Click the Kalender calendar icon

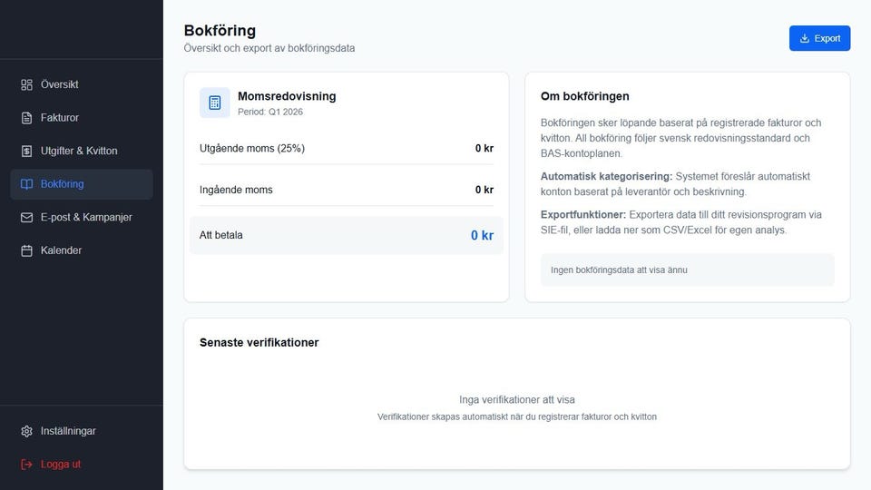click(26, 250)
